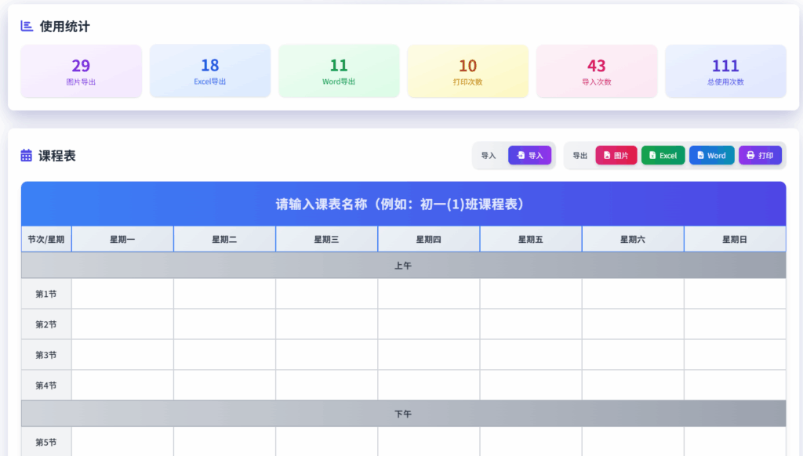Click the 导入次数 statistics card showing 43
The width and height of the screenshot is (803, 456).
click(597, 71)
